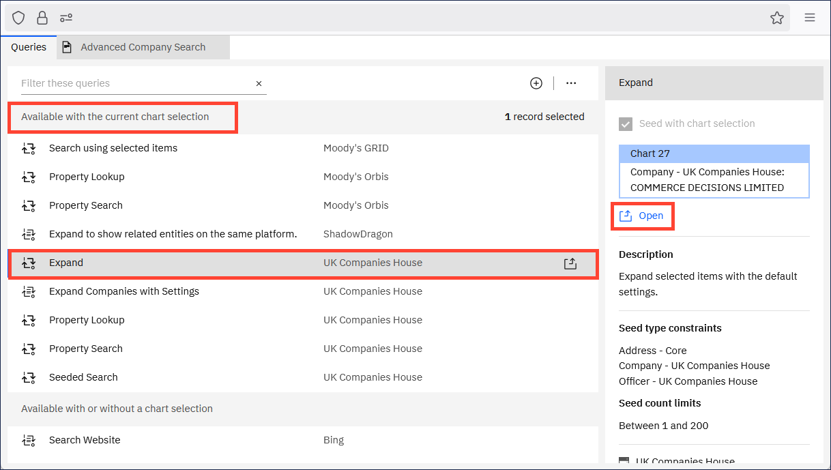Image resolution: width=831 pixels, height=470 pixels.
Task: Select the Seeded Search query
Action: point(303,377)
